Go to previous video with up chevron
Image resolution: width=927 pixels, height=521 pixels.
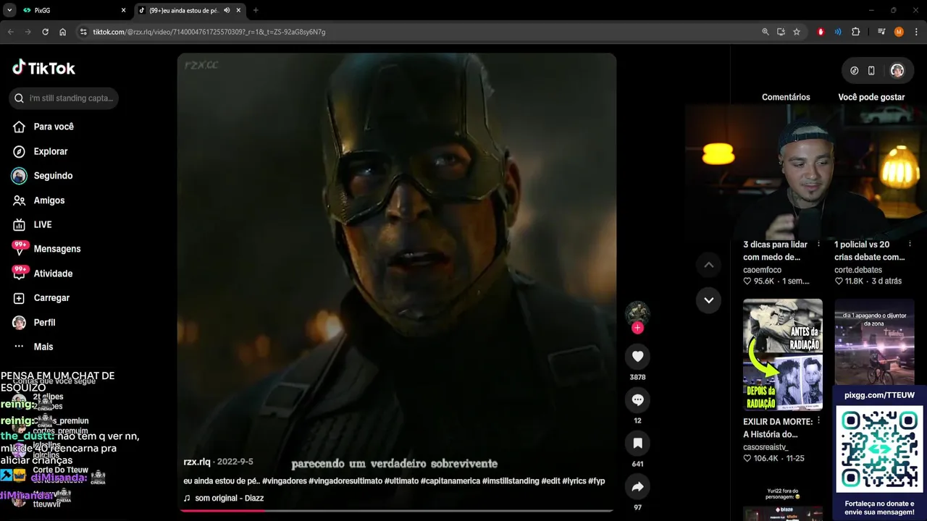(708, 265)
